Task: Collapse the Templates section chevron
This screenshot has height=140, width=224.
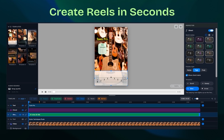Action: point(9,27)
